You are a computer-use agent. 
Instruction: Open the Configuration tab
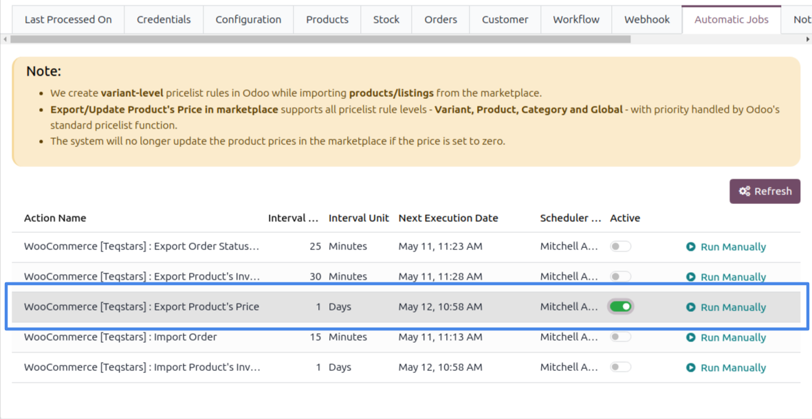tap(248, 20)
